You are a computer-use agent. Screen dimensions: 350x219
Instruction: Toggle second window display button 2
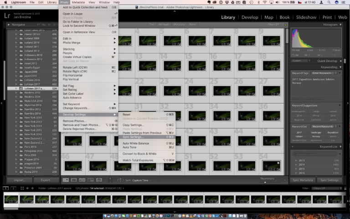[14, 188]
